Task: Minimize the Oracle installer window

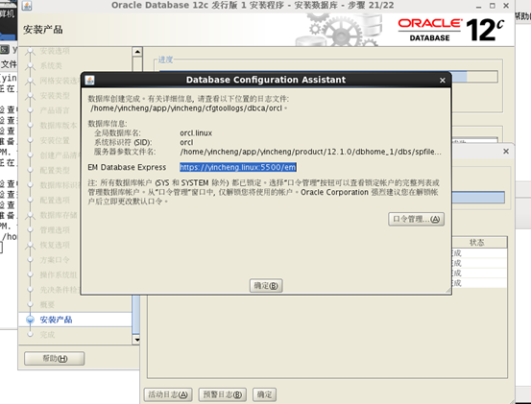Action: click(x=478, y=6)
